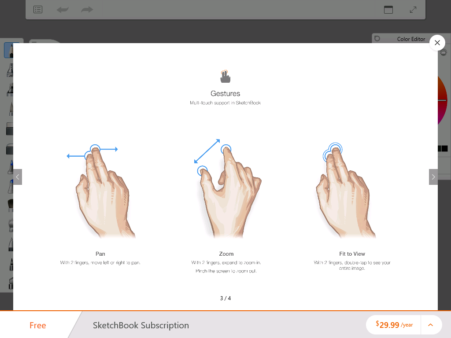Go to the previous tutorial slide
This screenshot has width=451, height=338.
point(18,177)
